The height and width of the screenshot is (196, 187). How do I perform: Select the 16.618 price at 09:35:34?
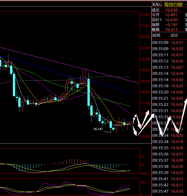click(177, 142)
